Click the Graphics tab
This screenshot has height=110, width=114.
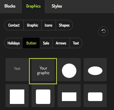click(x=33, y=6)
